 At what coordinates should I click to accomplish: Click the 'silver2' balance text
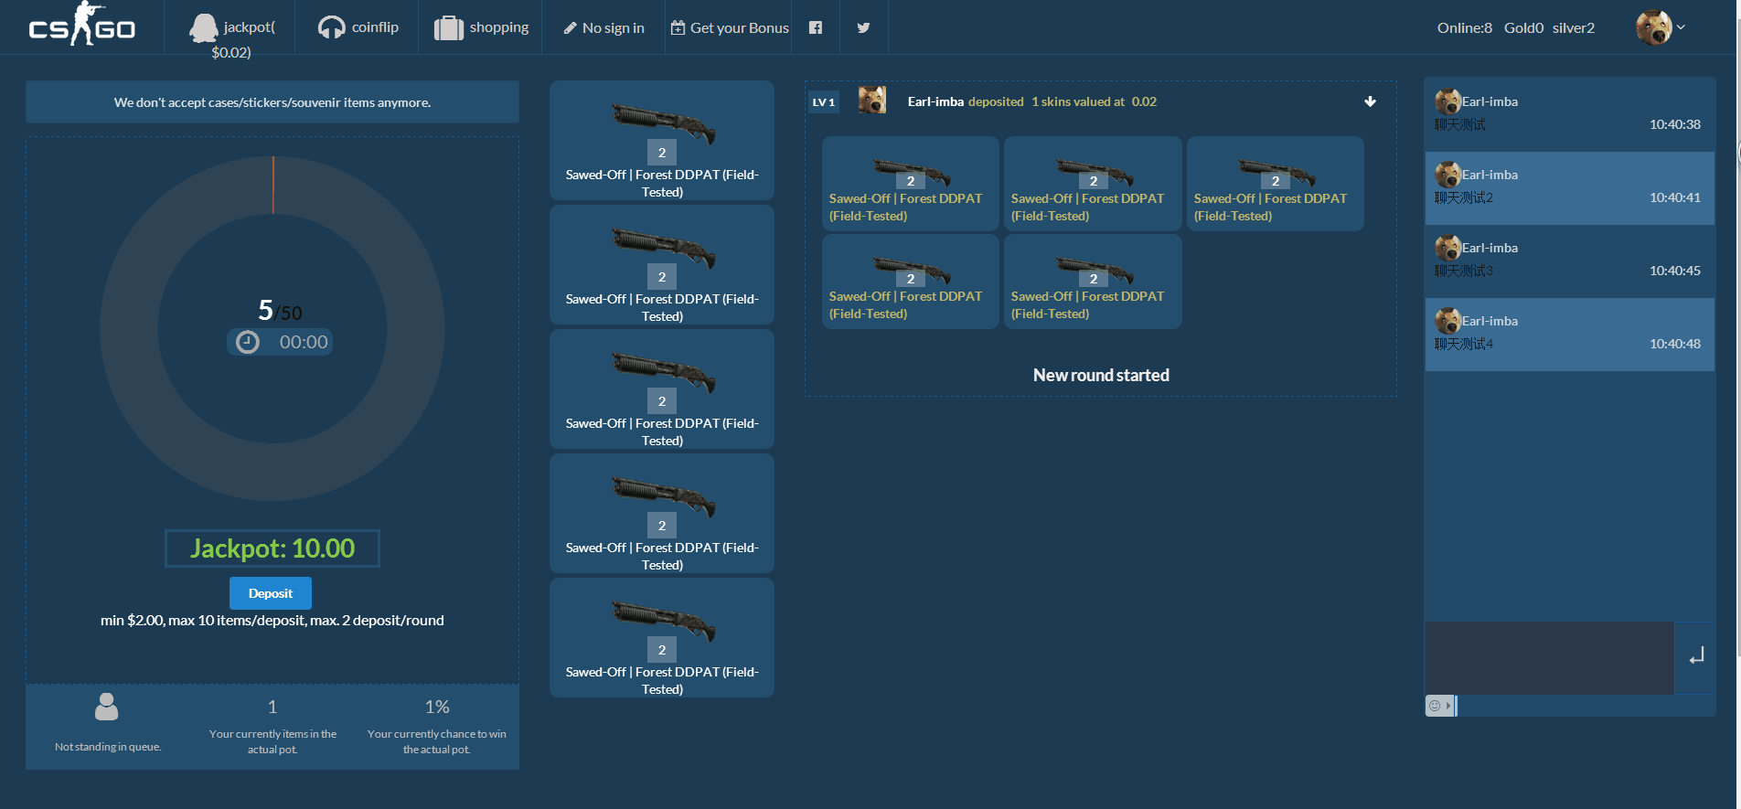[x=1574, y=28]
